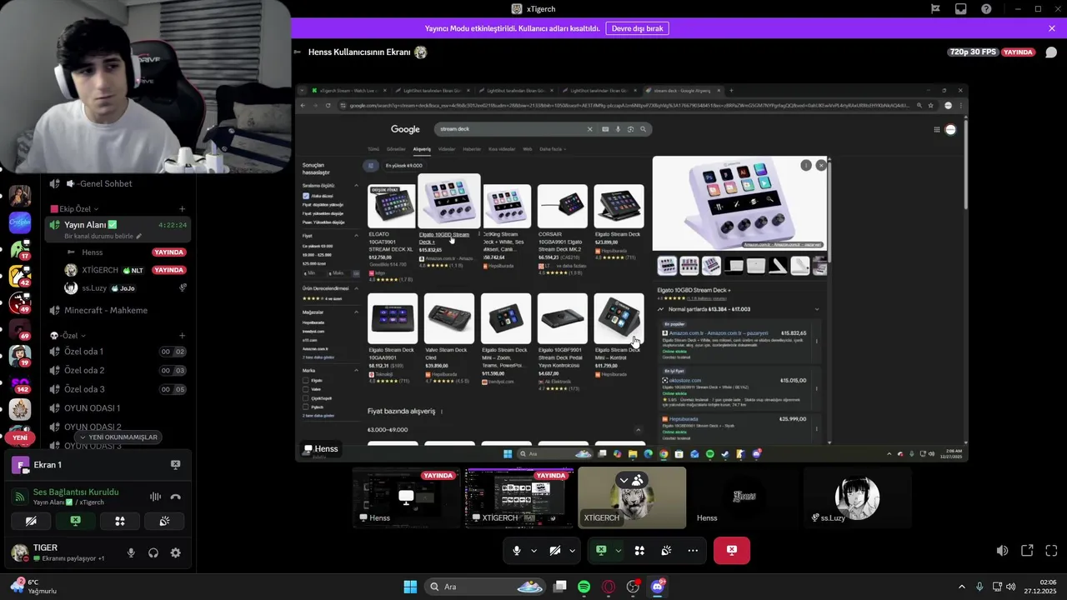Screen dimensions: 1067x600
Task: Add a channel to -Özel category
Action: (182, 336)
